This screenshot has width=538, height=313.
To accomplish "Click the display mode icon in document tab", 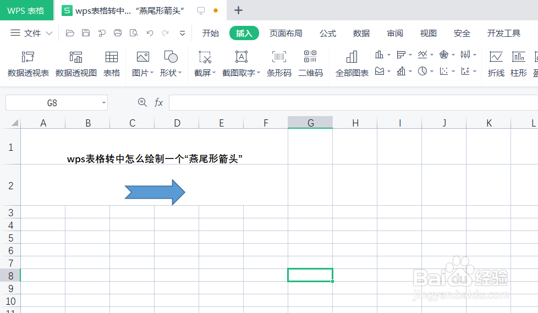I will tap(201, 10).
